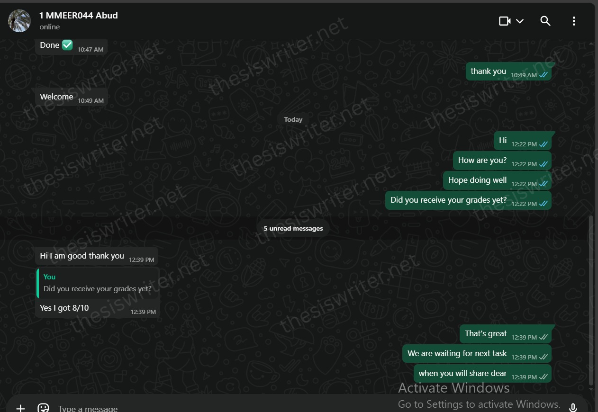Start a video call with the camera icon
Image resolution: width=598 pixels, height=412 pixels.
(x=505, y=21)
